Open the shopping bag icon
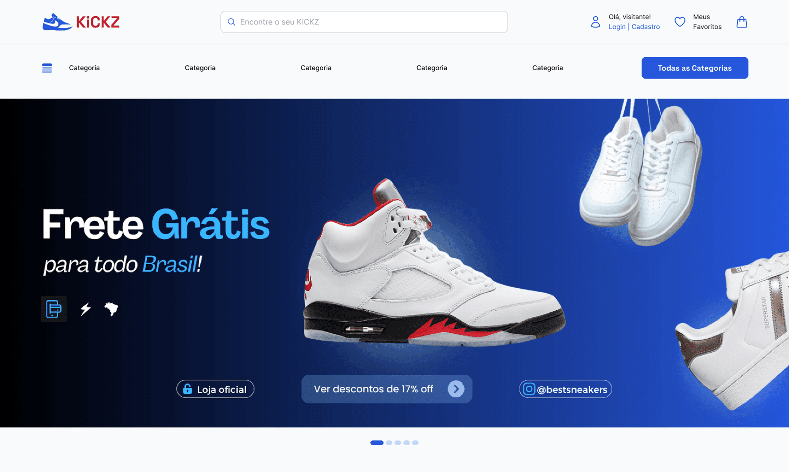 (x=742, y=22)
